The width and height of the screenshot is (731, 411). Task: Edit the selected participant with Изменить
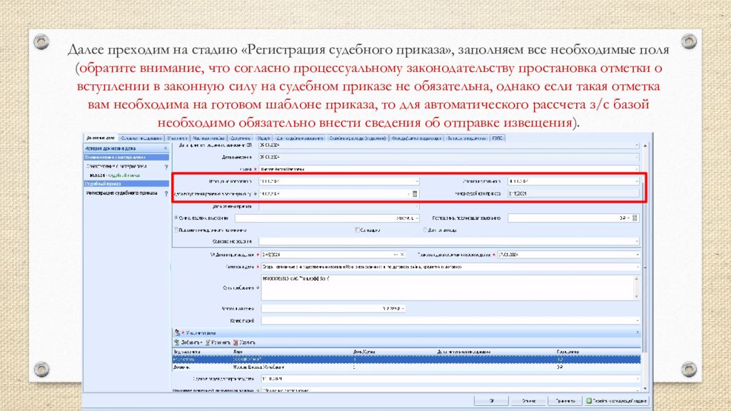click(x=218, y=342)
